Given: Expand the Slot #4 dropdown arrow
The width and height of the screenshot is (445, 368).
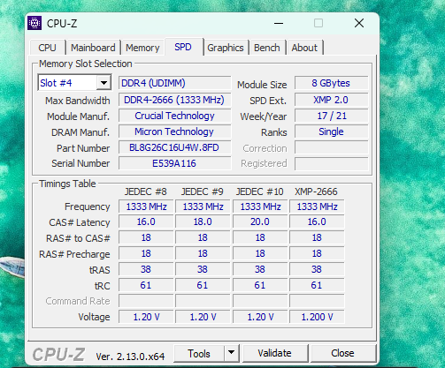Looking at the screenshot, I should 104,83.
